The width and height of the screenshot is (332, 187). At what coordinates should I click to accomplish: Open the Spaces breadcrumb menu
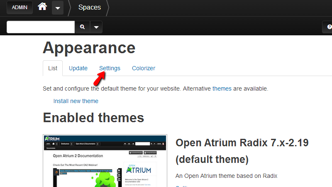tap(90, 7)
